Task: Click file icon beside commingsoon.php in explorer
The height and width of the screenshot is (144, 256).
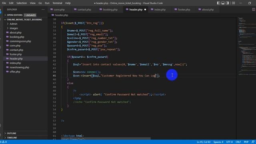Action: tap(7, 41)
